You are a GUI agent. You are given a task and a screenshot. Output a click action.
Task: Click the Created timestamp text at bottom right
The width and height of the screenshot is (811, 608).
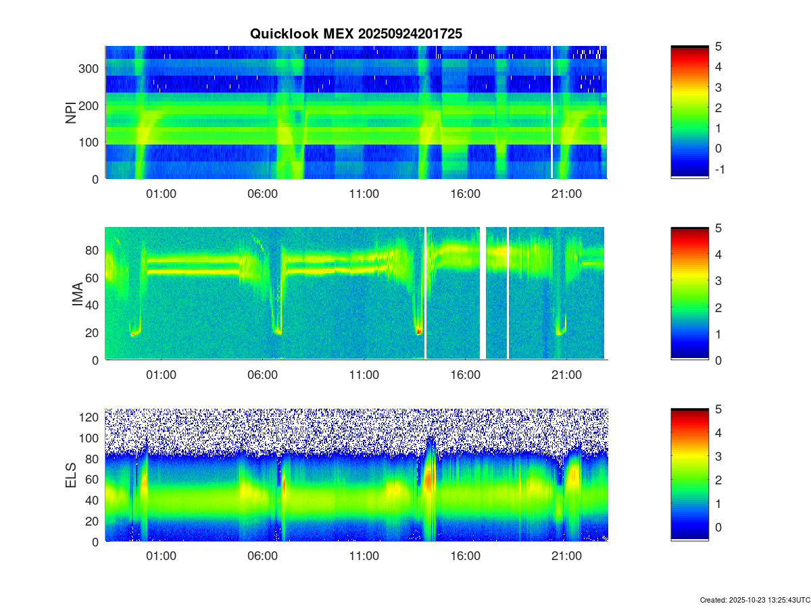[753, 600]
